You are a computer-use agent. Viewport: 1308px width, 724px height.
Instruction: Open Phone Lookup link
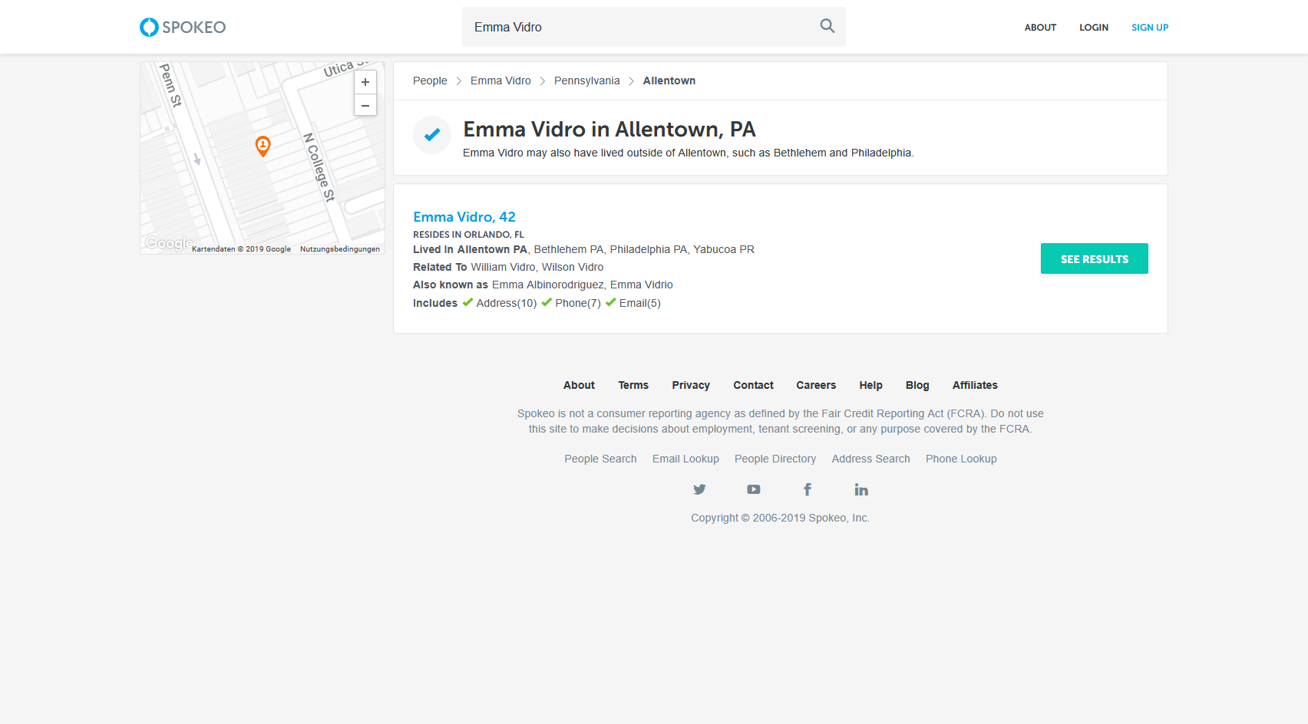pyautogui.click(x=961, y=459)
